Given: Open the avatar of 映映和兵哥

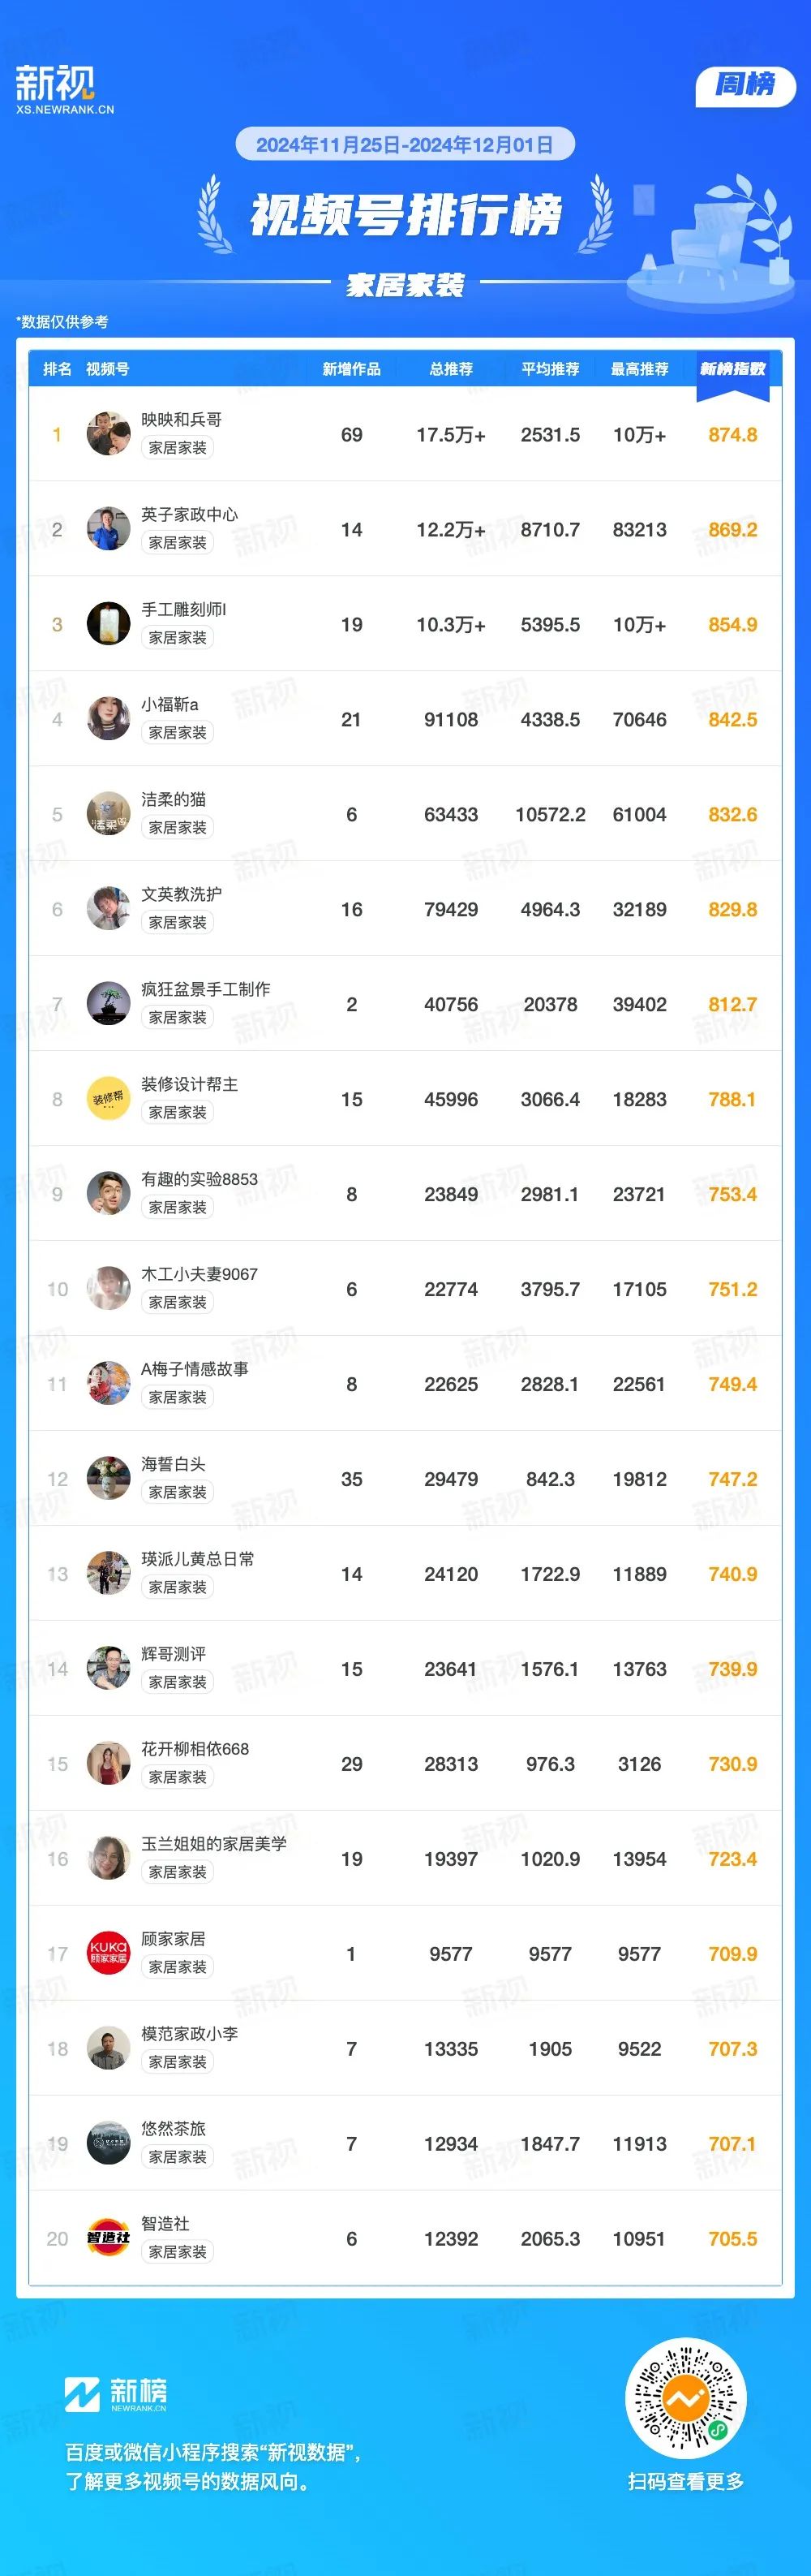Looking at the screenshot, I should [x=108, y=434].
